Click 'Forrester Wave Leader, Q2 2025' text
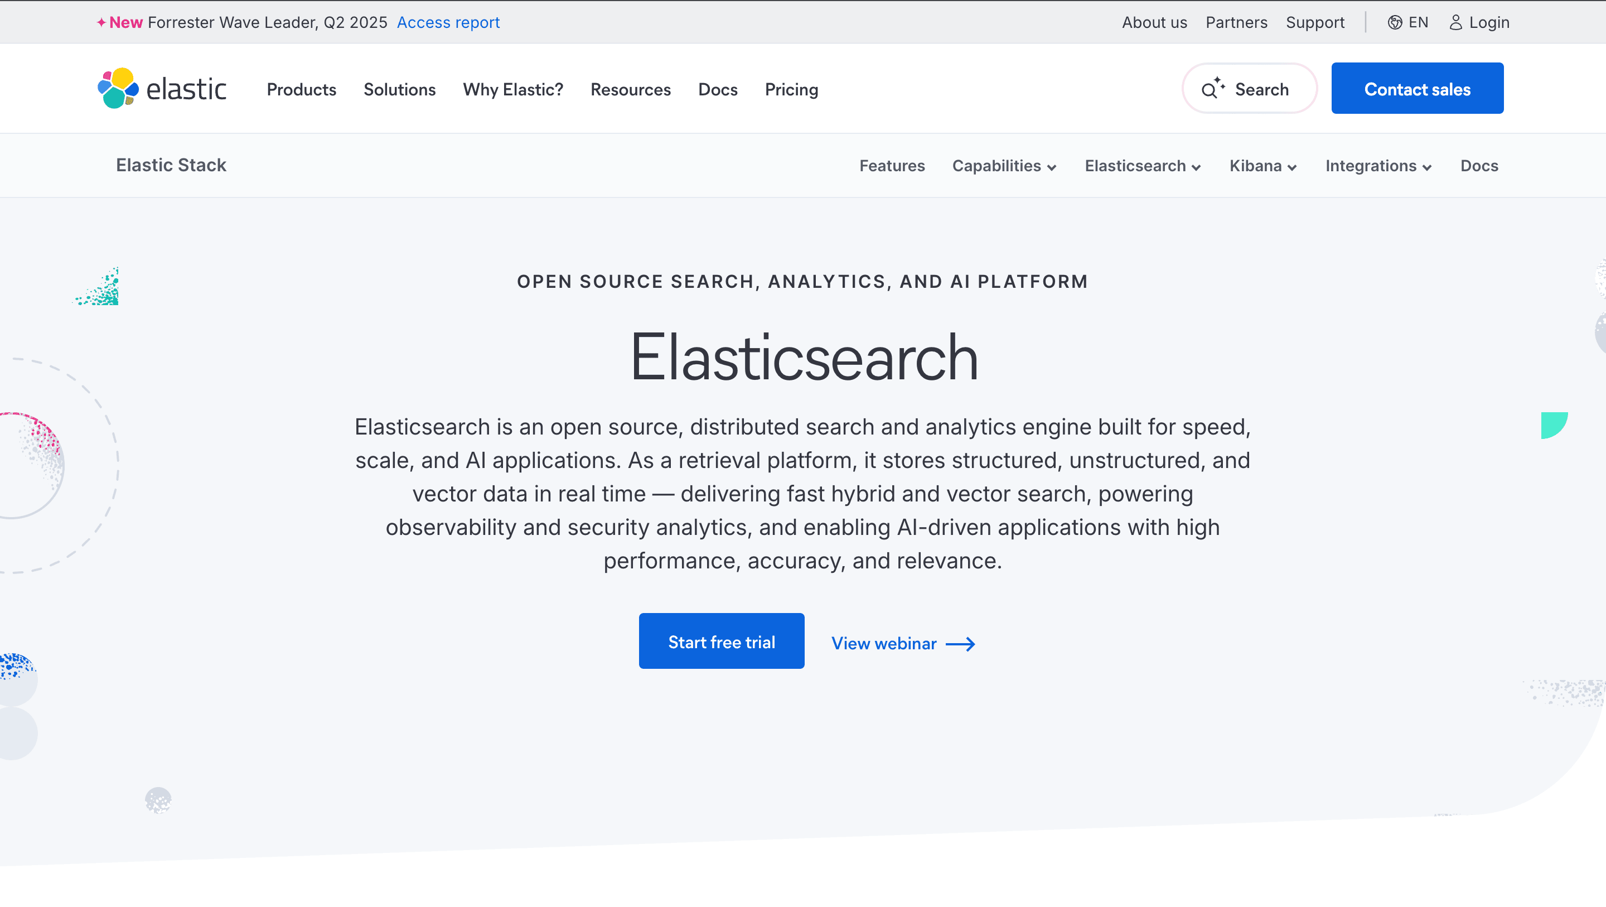 click(x=268, y=22)
